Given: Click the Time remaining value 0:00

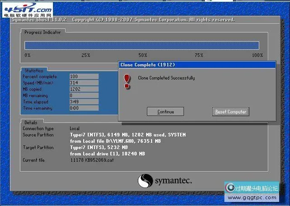Looking at the screenshot, I should pos(84,108).
